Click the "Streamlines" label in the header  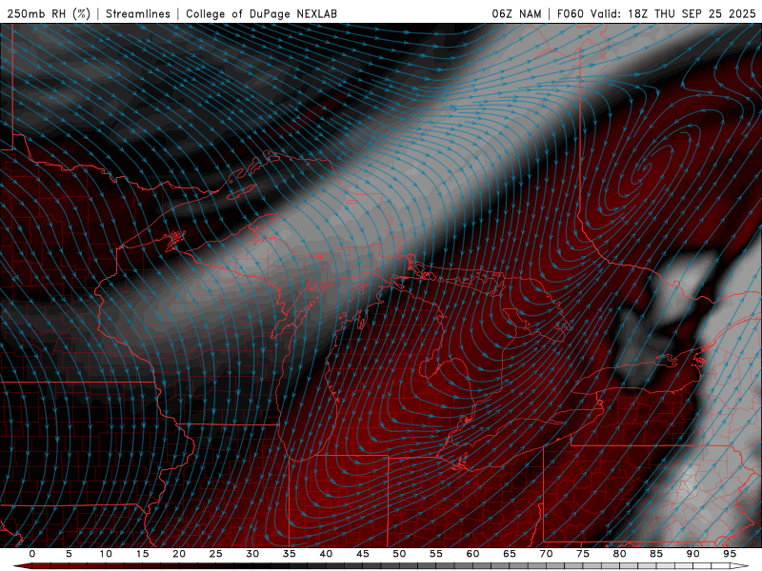(138, 14)
